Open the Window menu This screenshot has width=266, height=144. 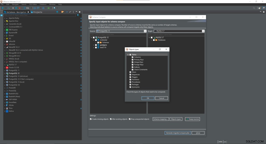tap(52, 4)
